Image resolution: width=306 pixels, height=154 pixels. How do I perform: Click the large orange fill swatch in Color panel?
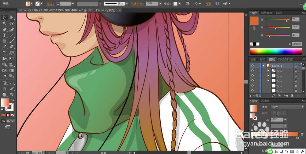pos(254,21)
